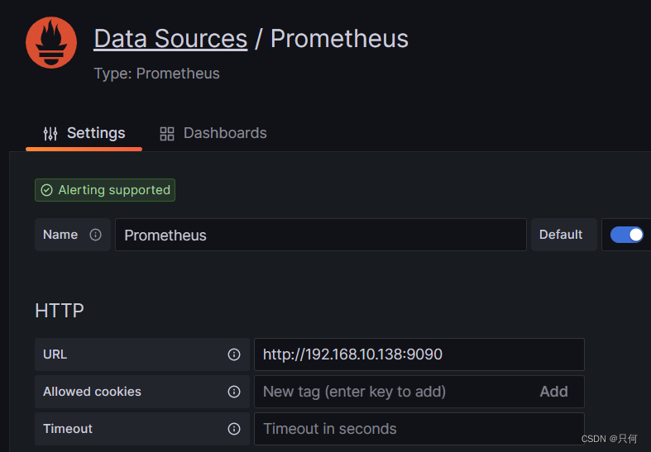Screen dimensions: 651x452
Task: Click the Prometheus flame logo icon
Action: point(51,43)
